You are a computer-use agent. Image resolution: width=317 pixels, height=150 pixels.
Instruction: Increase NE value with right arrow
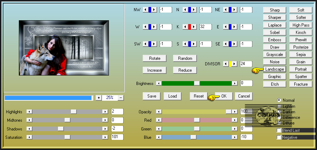(x=235, y=10)
